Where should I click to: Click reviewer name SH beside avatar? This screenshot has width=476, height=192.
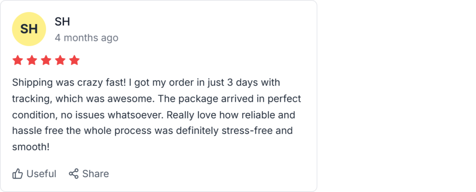(x=62, y=21)
